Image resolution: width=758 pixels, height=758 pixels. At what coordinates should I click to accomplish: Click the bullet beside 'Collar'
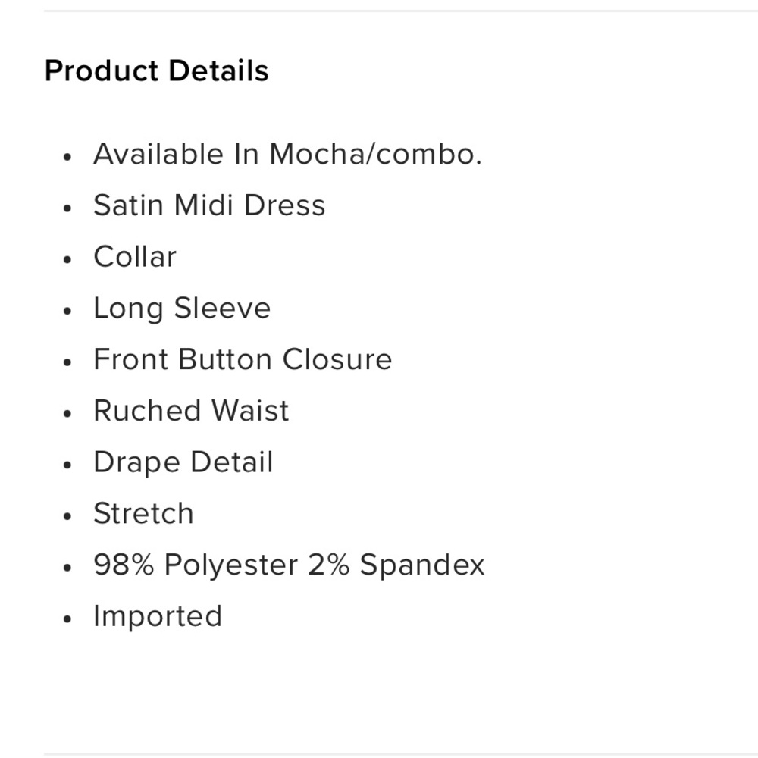(x=67, y=259)
